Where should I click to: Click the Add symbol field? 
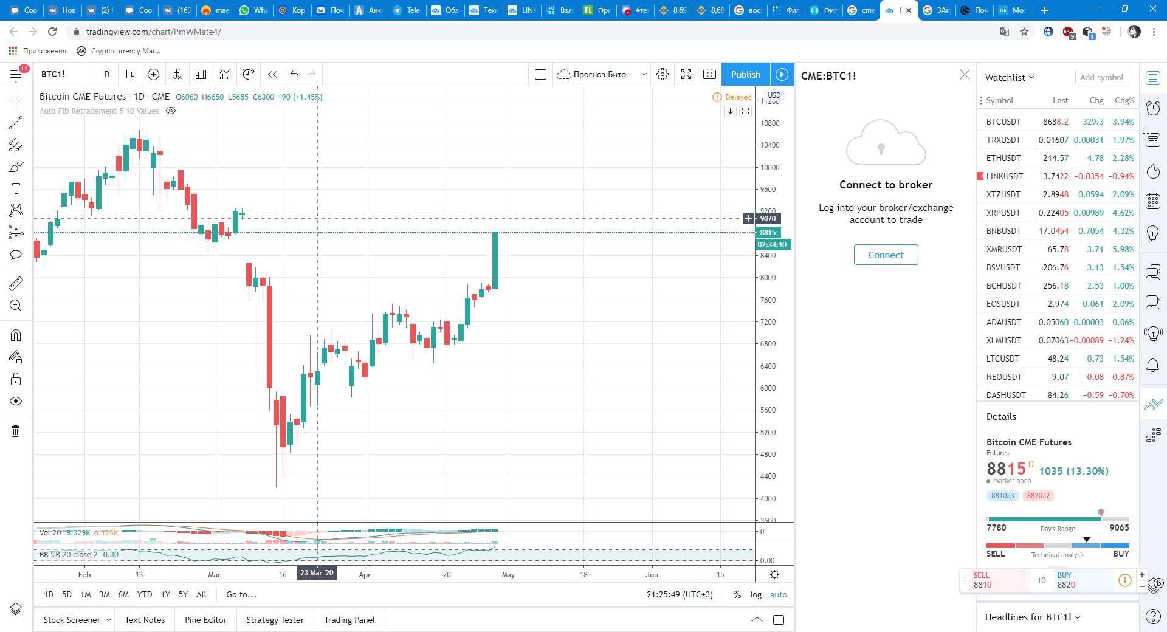1101,77
